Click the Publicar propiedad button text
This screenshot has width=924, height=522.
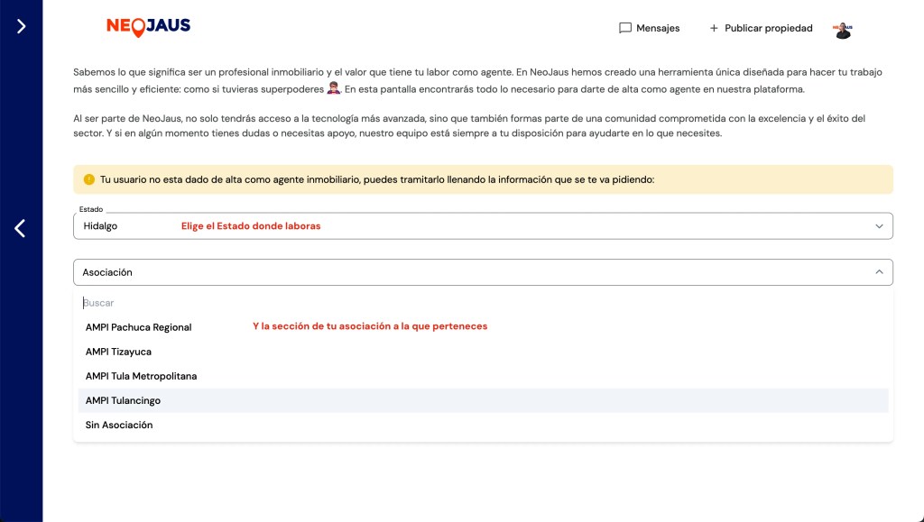coord(768,28)
